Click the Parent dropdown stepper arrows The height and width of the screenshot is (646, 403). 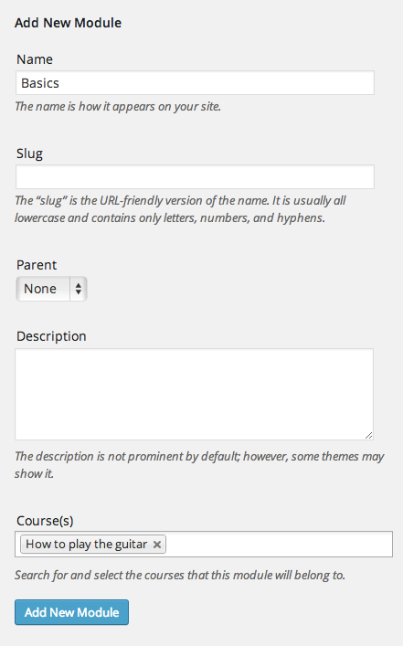79,289
